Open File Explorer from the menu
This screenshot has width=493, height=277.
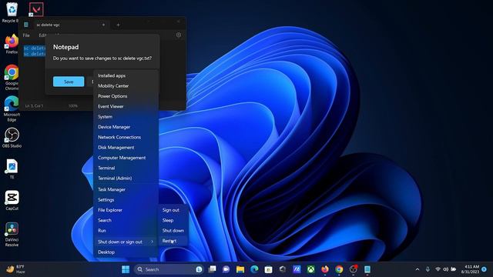pyautogui.click(x=126, y=210)
